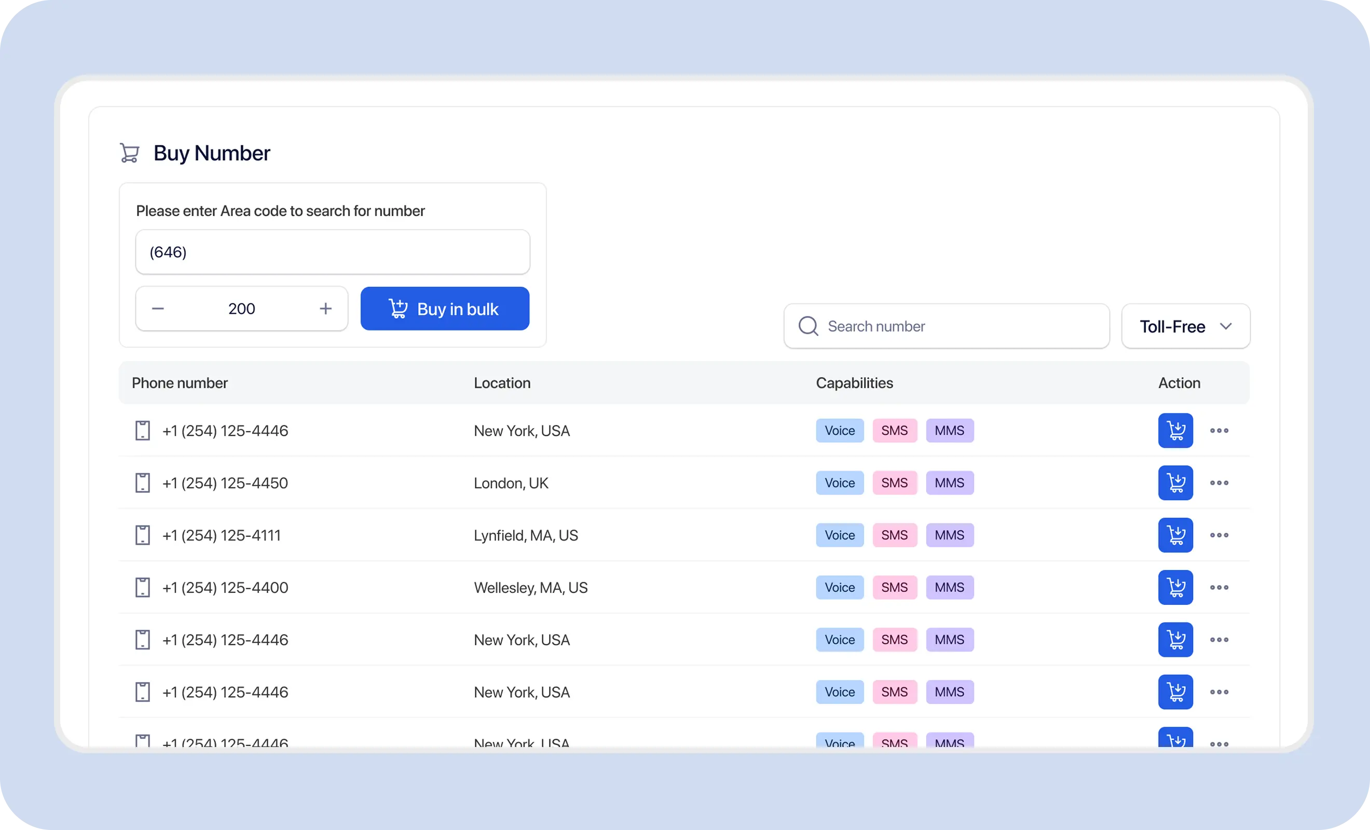The image size is (1370, 830).
Task: Click add-to-cart icon for +1 (254) 125-4450
Action: (1175, 482)
